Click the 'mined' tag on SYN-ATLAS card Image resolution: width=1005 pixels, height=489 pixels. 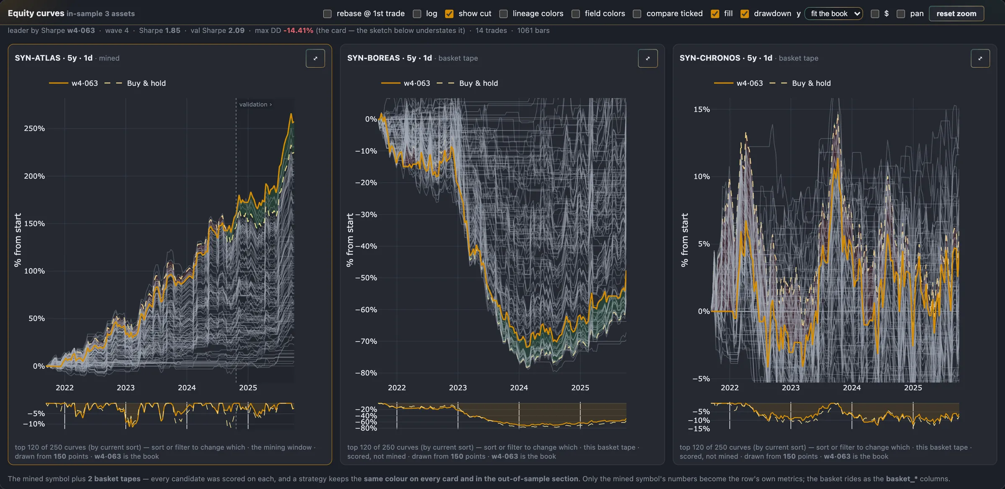click(x=109, y=58)
